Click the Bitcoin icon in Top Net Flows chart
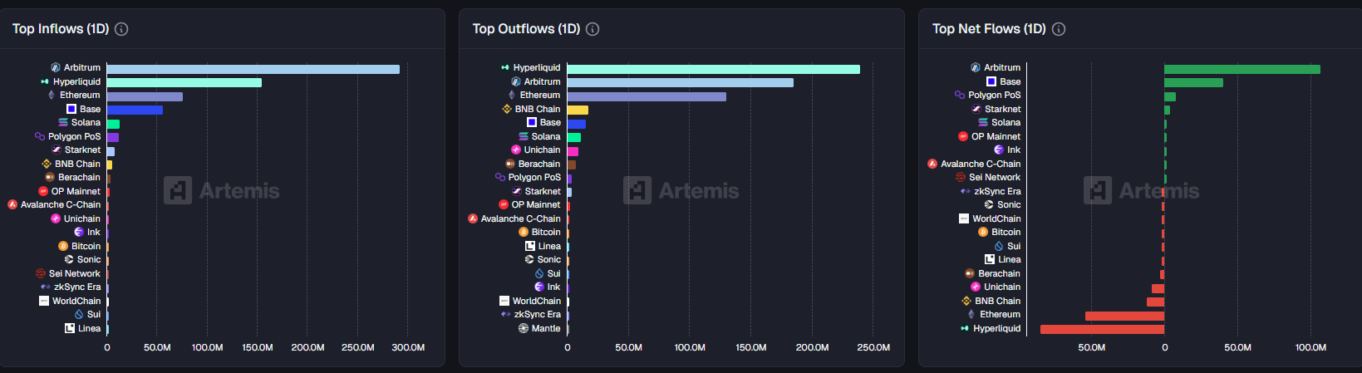Image resolution: width=1362 pixels, height=373 pixels. [983, 232]
